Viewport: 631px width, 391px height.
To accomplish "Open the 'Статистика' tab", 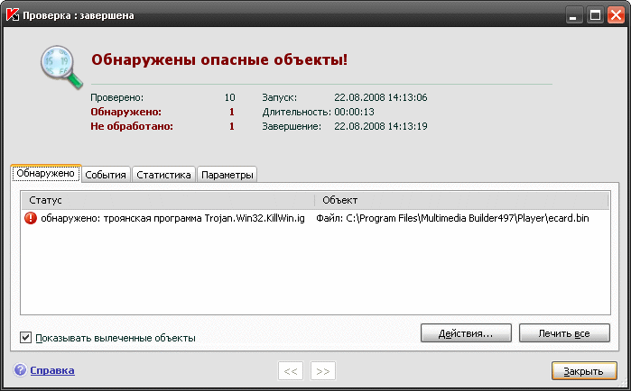I will (x=163, y=175).
